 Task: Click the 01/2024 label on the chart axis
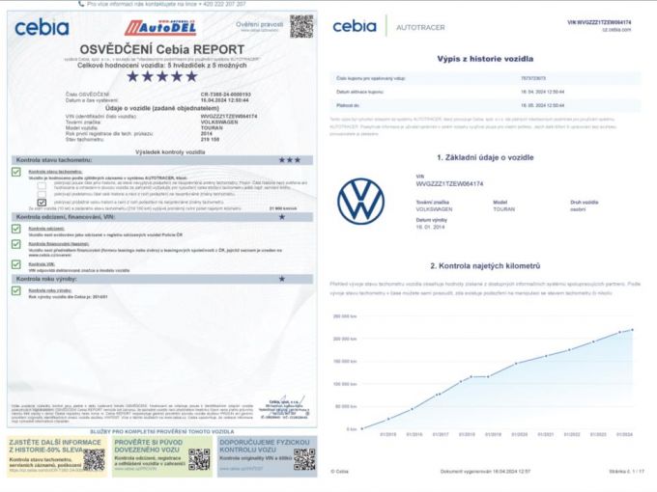624,435
